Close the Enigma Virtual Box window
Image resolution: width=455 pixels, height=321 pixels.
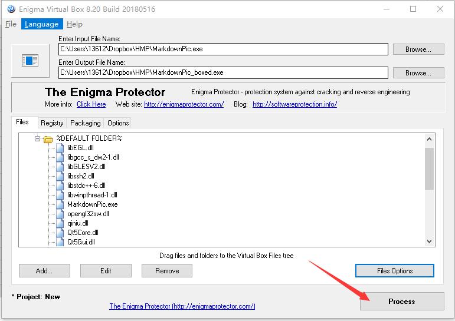(440, 9)
